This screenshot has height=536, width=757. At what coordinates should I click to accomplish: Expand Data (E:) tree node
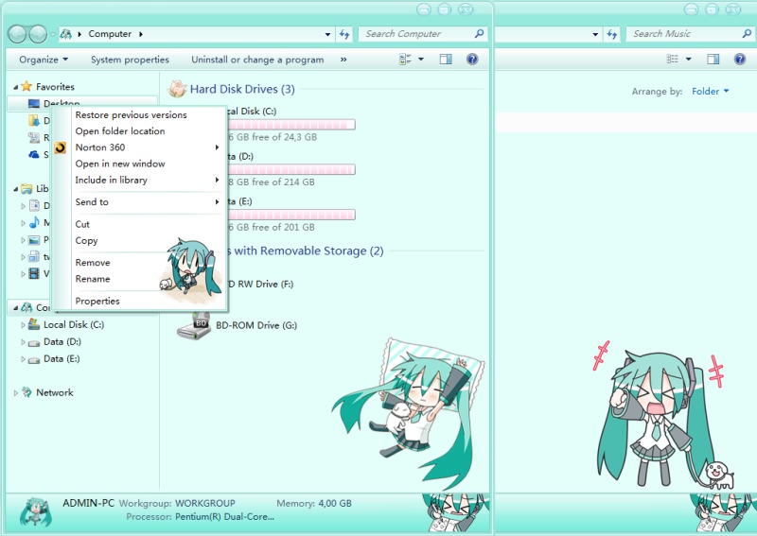click(x=23, y=359)
